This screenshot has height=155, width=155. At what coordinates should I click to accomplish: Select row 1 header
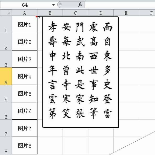[6, 24]
